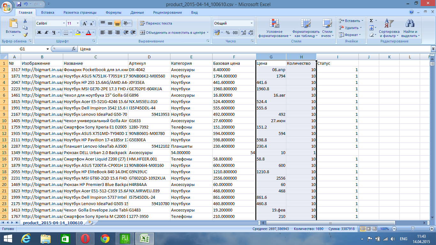This screenshot has width=436, height=245.
Task: Open Chrome from the taskbar
Action: point(105,239)
